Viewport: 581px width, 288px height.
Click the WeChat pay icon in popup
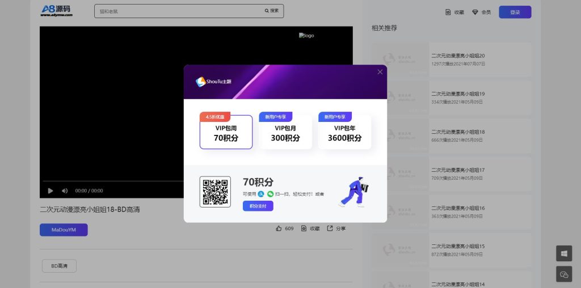coord(271,193)
